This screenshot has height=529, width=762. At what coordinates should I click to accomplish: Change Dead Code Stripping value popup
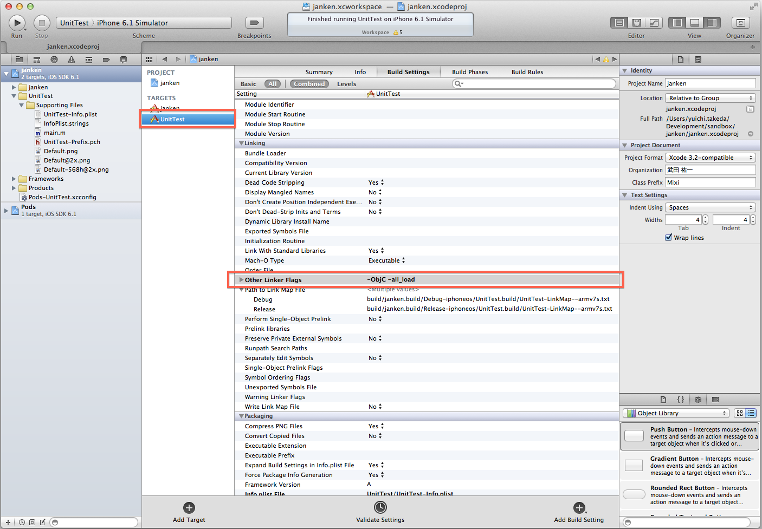[377, 182]
